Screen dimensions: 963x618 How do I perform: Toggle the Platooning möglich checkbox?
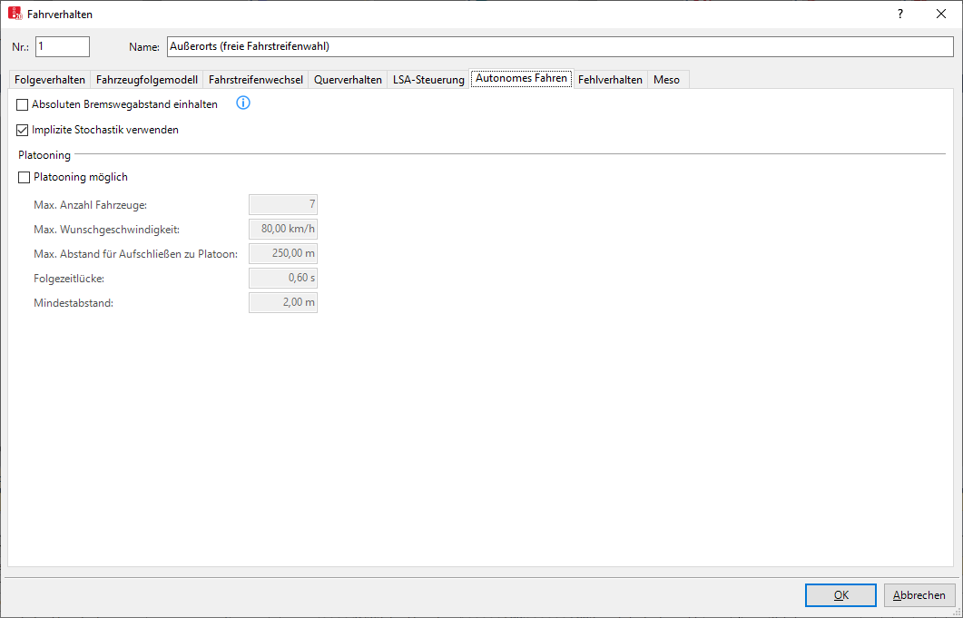(24, 177)
